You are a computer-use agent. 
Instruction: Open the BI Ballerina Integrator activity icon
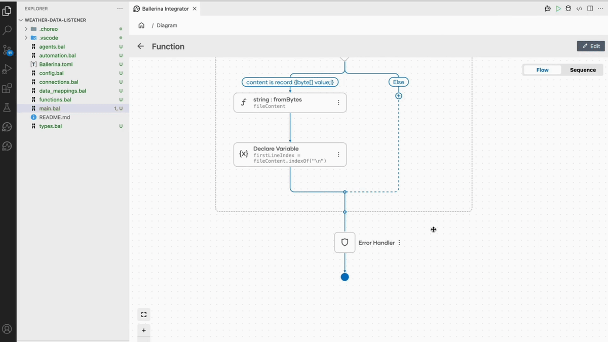coord(7,146)
